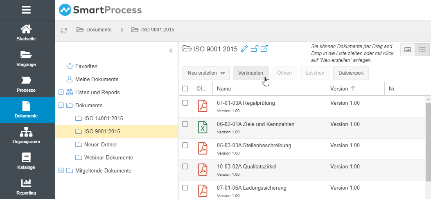Open the Neu erstellen dropdown
Image resolution: width=431 pixels, height=199 pixels.
coord(206,73)
